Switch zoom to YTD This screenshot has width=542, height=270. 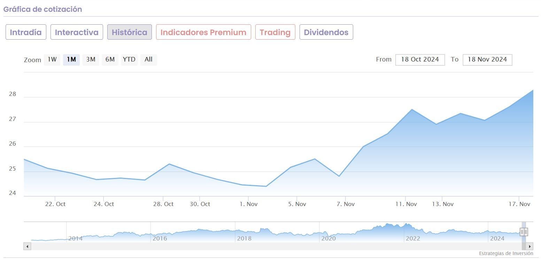point(129,59)
